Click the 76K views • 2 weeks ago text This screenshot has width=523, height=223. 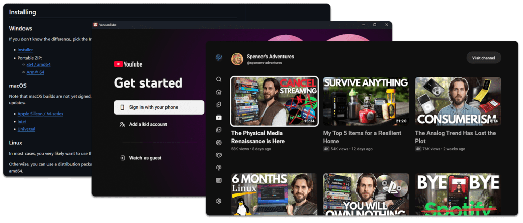tap(444, 149)
